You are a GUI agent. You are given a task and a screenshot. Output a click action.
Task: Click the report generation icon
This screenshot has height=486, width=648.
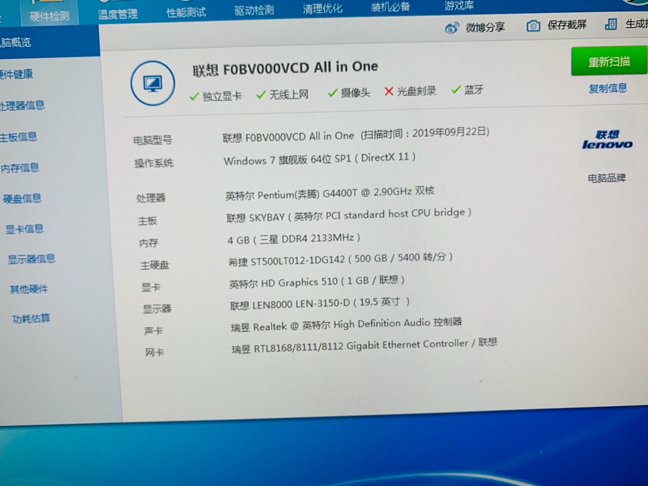click(x=611, y=24)
